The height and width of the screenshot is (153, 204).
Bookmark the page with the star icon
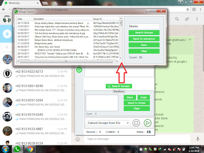(x=188, y=9)
